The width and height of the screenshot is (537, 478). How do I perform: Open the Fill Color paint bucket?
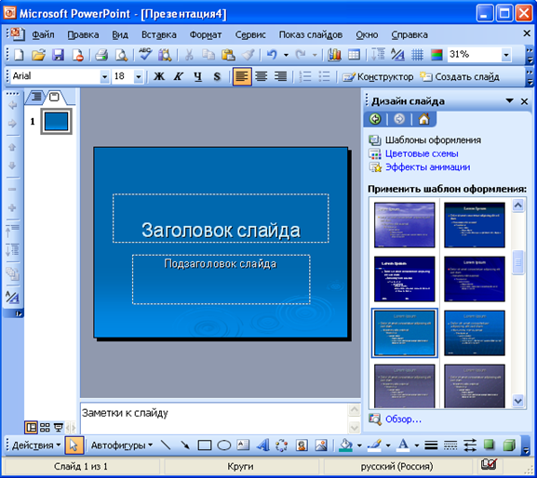345,445
